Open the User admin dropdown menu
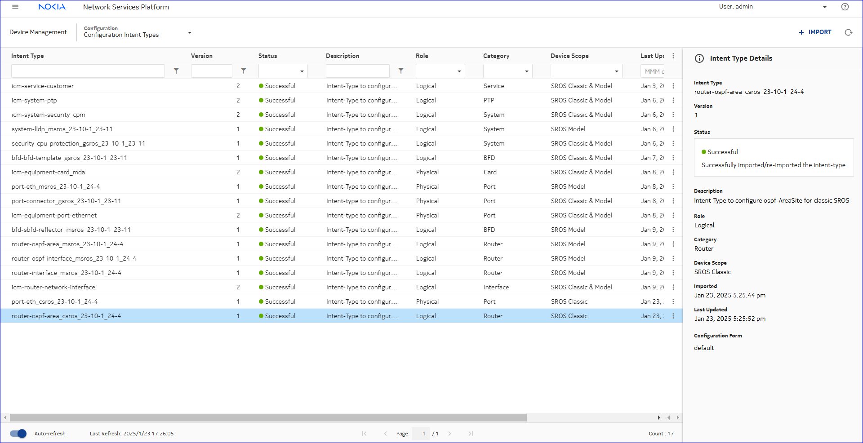 click(x=825, y=7)
